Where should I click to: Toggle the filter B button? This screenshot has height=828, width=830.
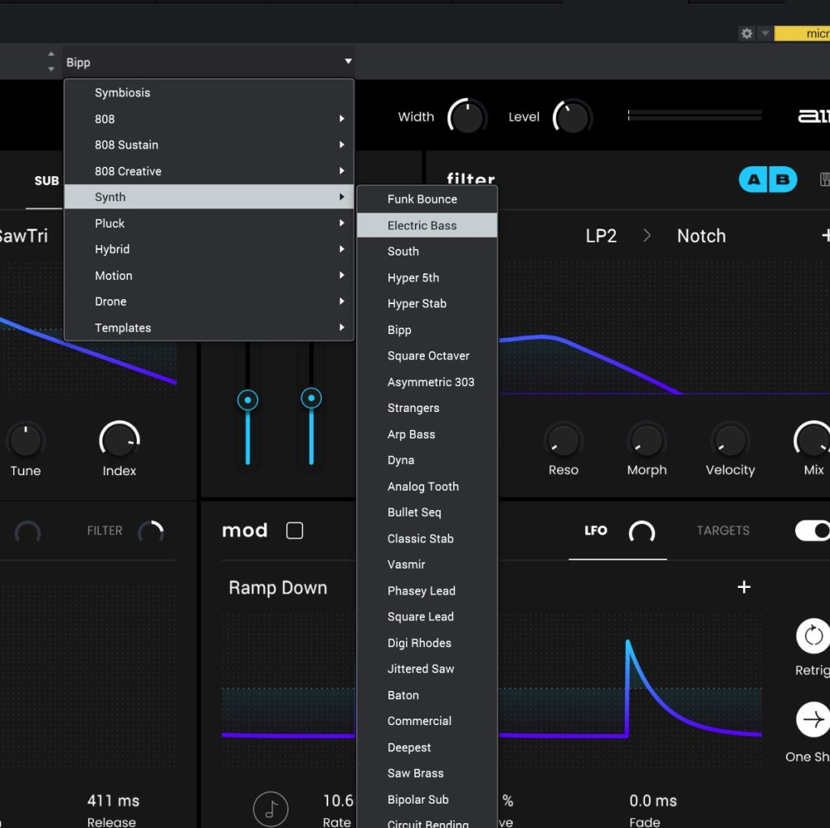[x=782, y=180]
